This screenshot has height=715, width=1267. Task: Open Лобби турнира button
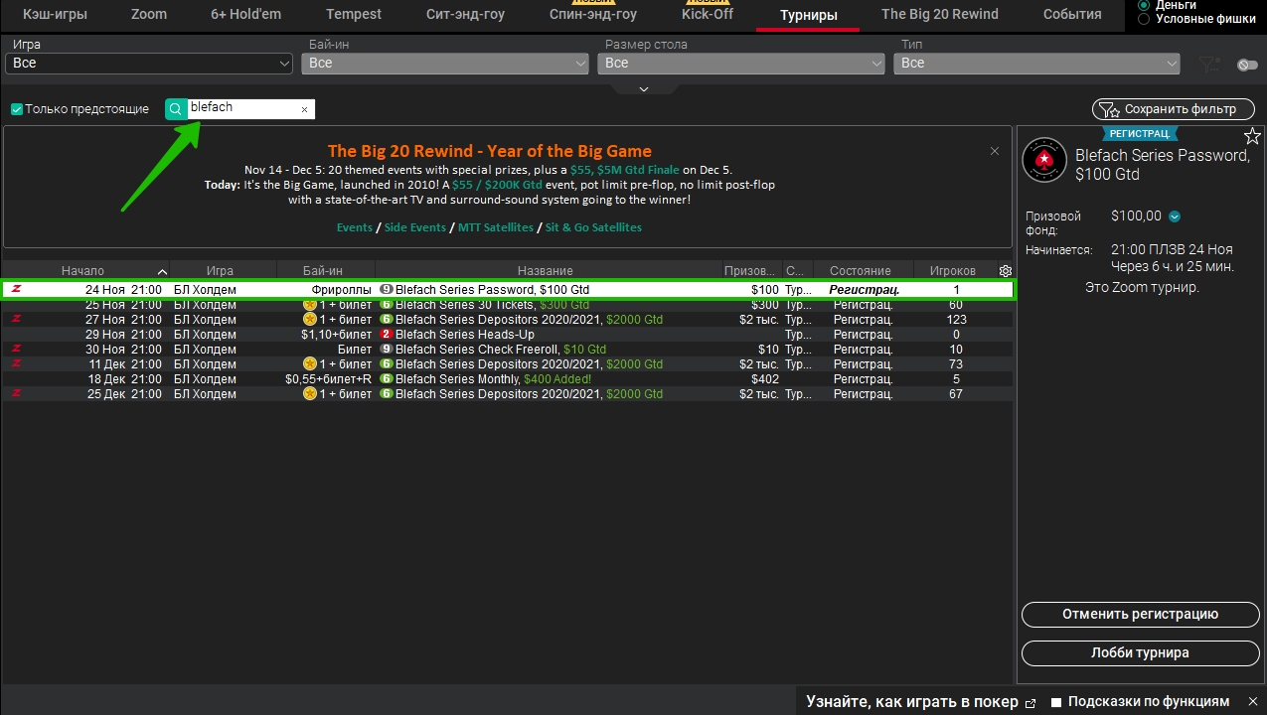click(x=1140, y=653)
